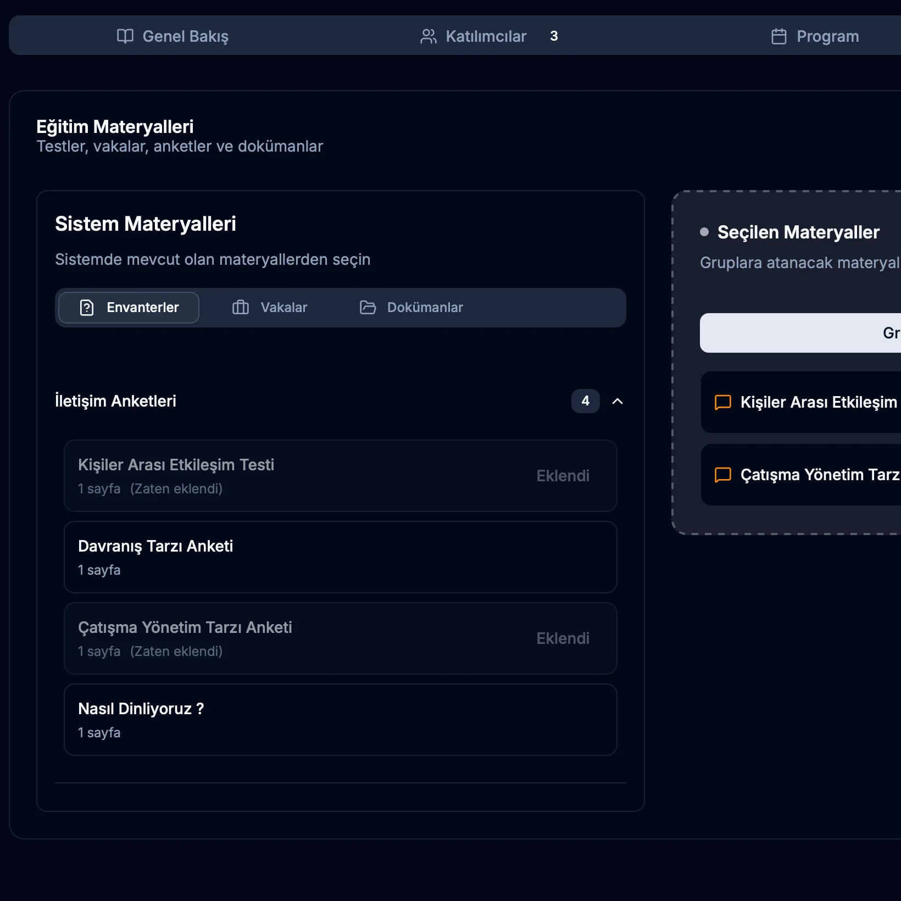Click the orange chat icon for Kişiler Arası Etkileşim

coord(722,402)
